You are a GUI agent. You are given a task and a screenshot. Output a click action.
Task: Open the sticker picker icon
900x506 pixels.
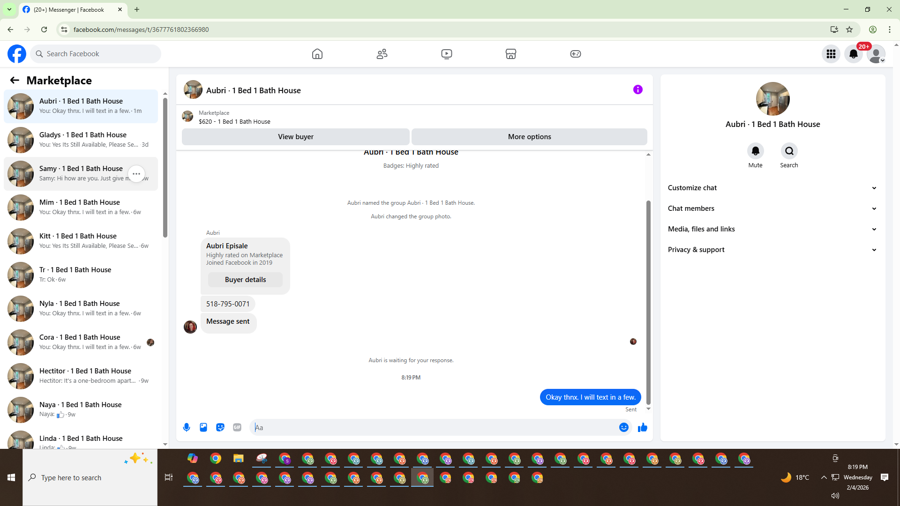[220, 427]
